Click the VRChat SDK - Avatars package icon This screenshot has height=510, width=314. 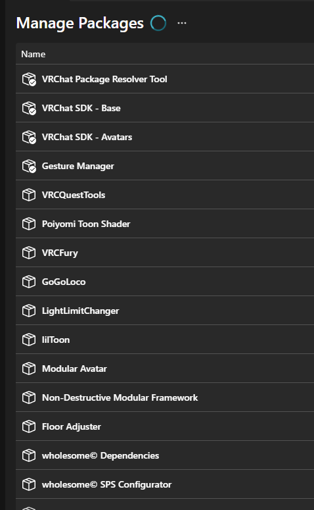29,137
